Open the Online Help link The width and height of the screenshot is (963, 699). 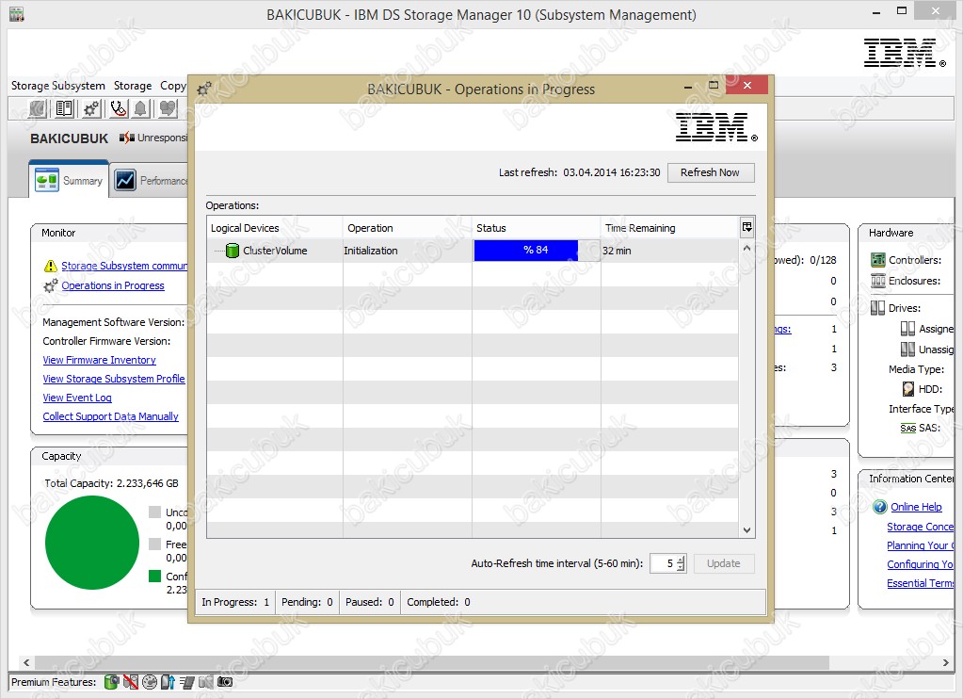(x=916, y=507)
